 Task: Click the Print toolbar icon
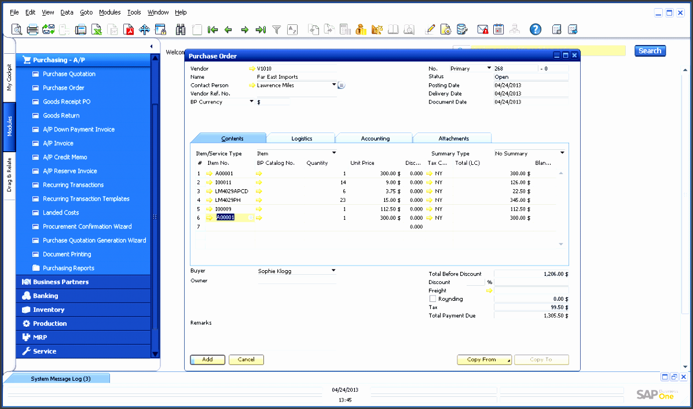coord(32,30)
